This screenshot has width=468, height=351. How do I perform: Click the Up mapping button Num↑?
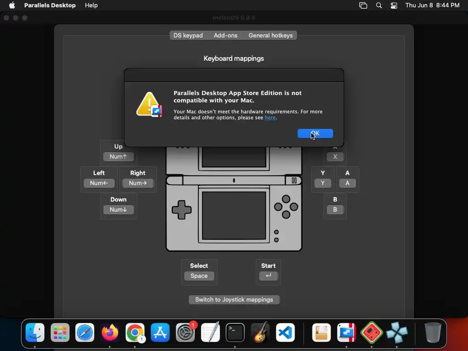point(118,156)
